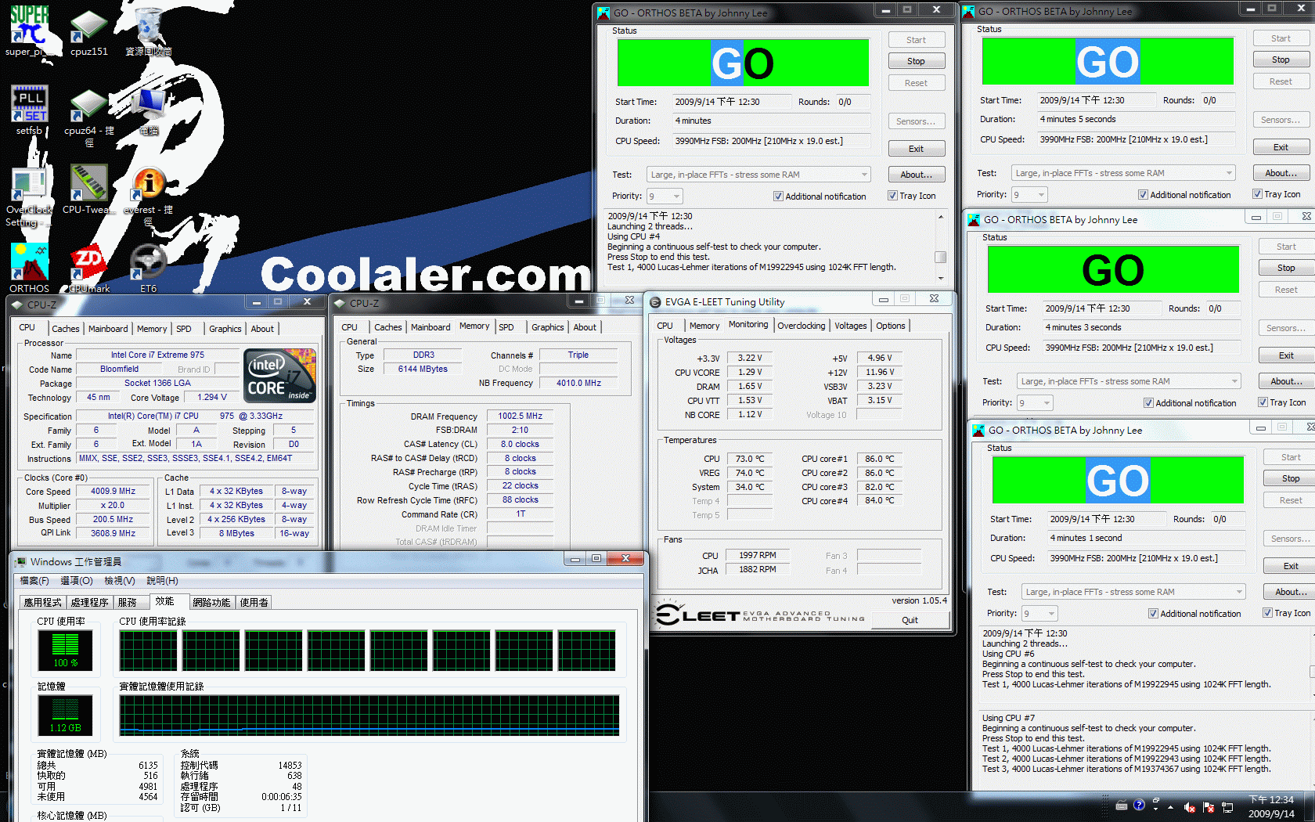
Task: Open Priority dropdown in the ORTHOS 3 seconds window
Action: (1035, 403)
